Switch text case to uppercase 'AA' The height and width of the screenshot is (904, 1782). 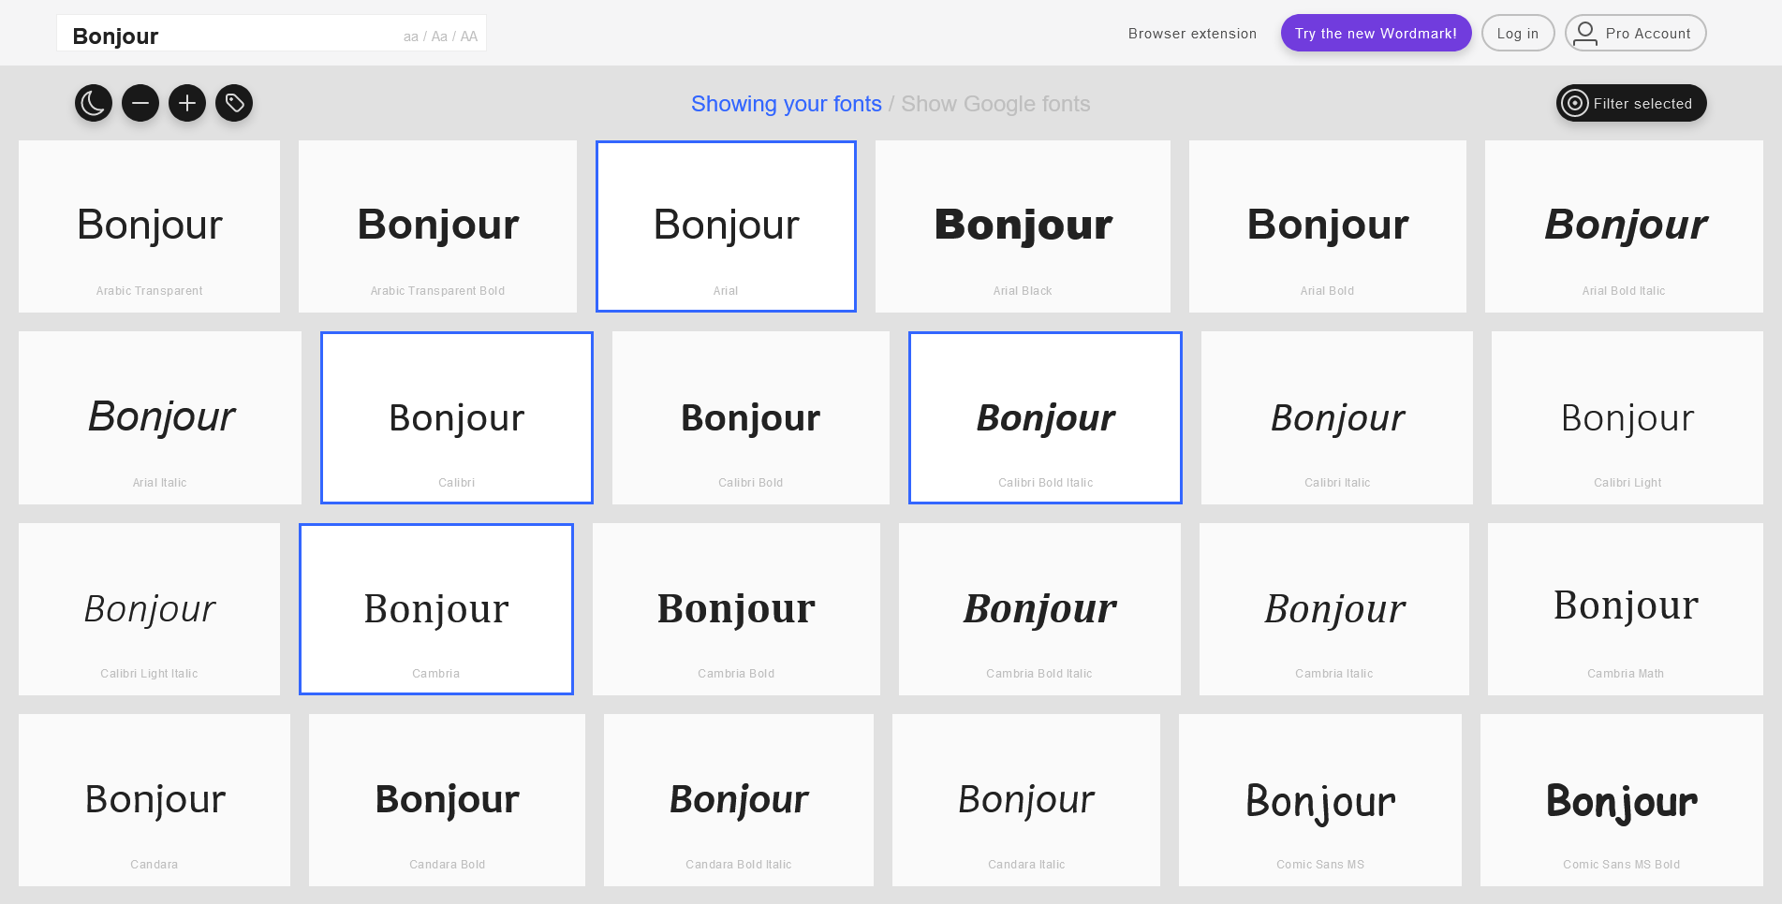point(469,36)
